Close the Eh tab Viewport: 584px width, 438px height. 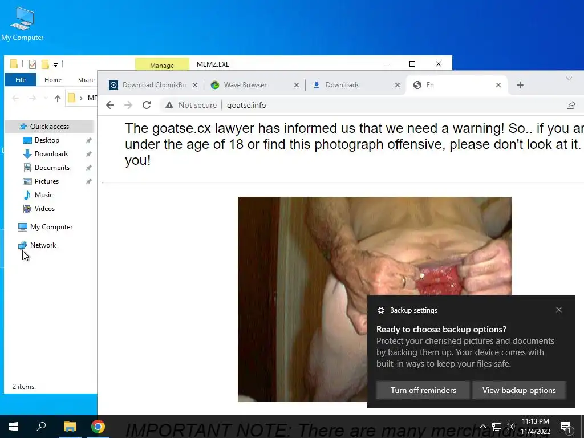click(498, 85)
